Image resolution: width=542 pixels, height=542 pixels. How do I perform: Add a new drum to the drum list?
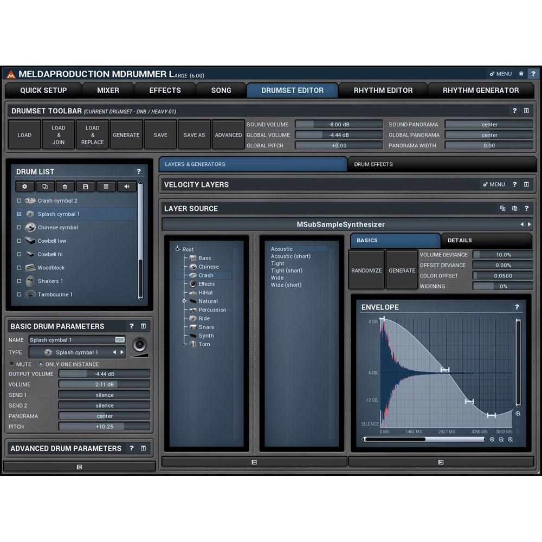24,186
